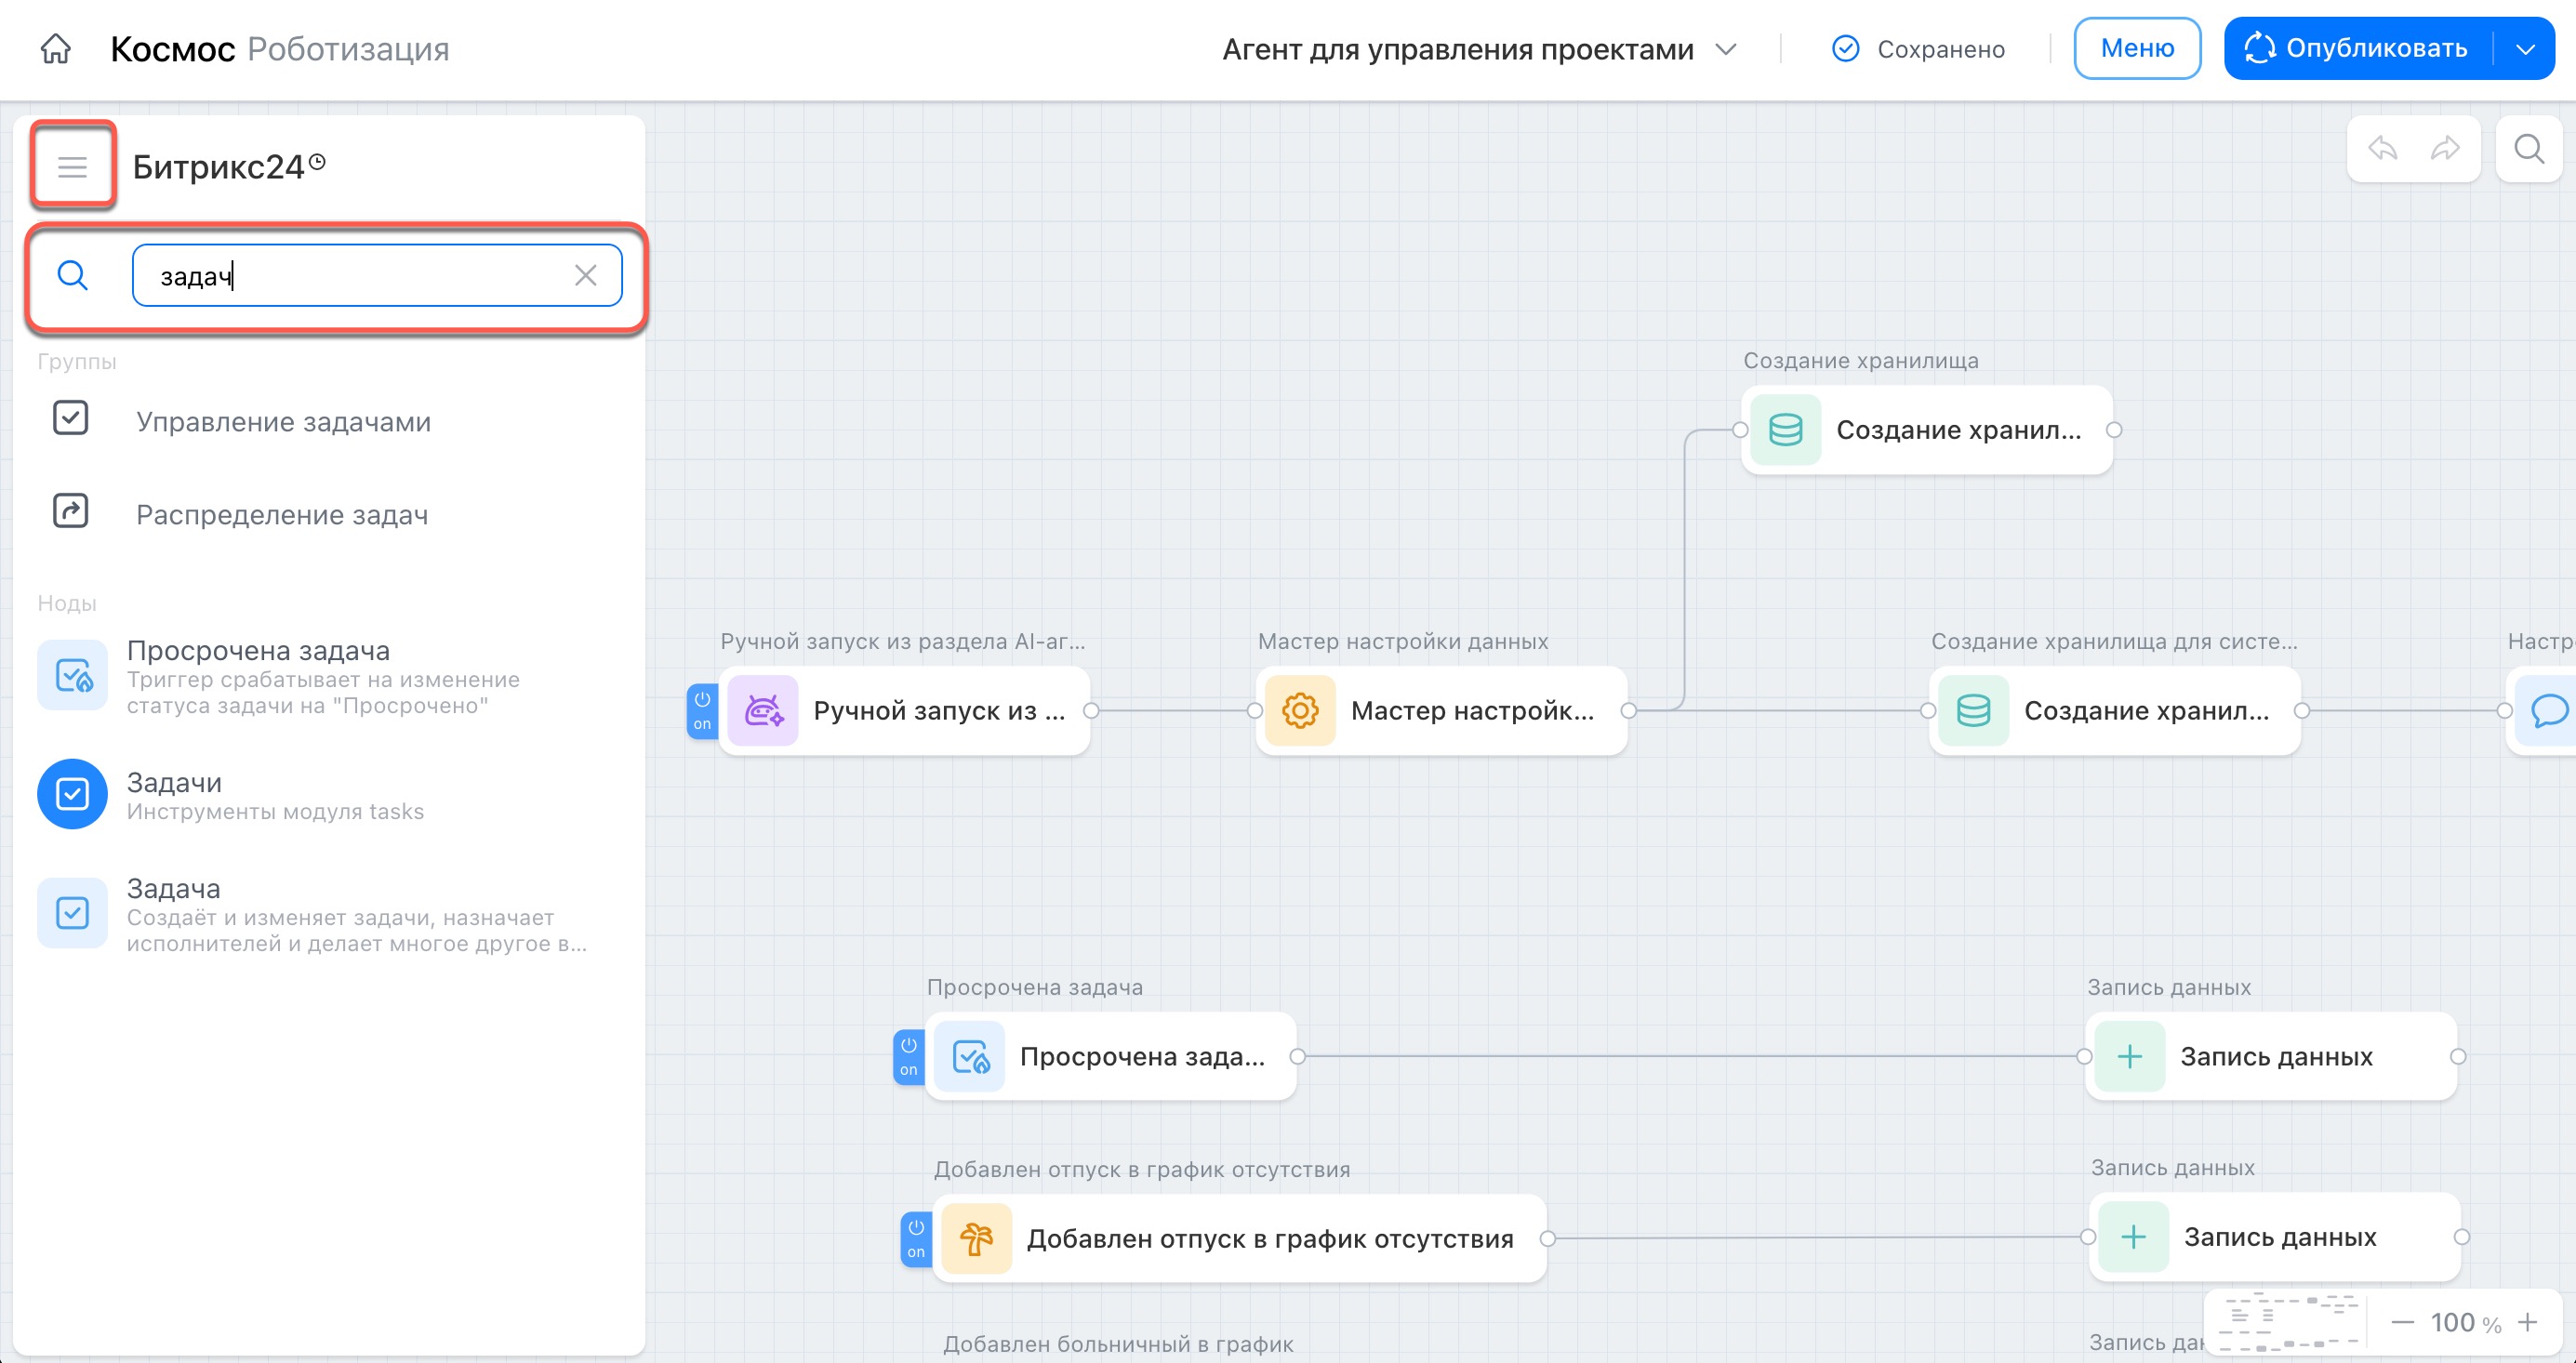Toggle the on switch for Ручной запуск node

point(702,711)
